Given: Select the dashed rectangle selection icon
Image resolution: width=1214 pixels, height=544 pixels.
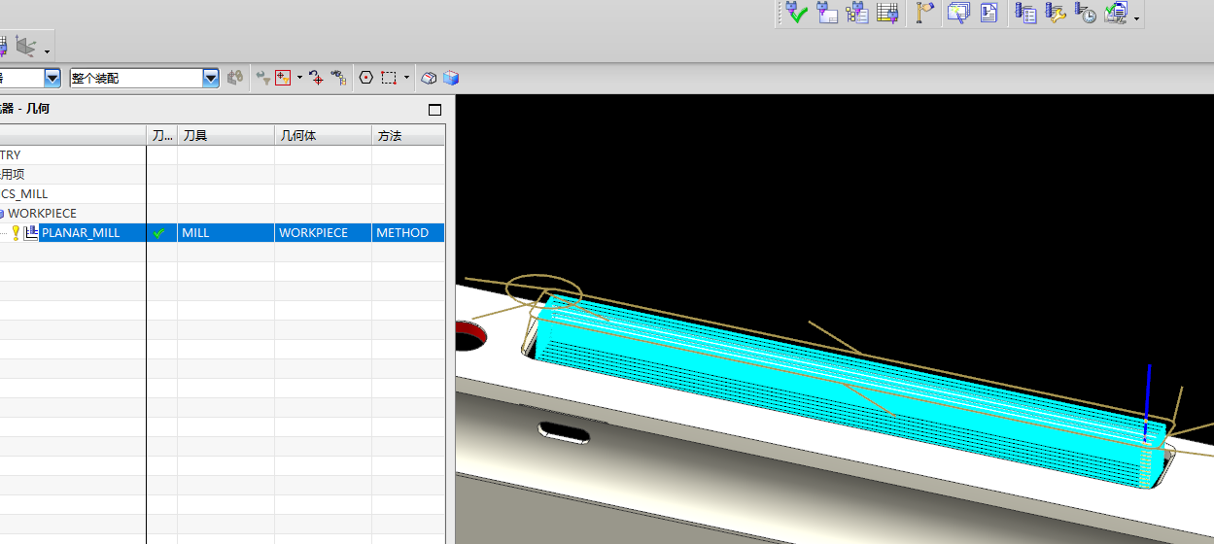Looking at the screenshot, I should [x=389, y=78].
